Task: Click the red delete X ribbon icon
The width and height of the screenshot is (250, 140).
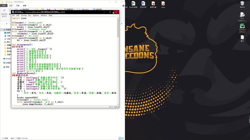Action: (x=49, y=10)
